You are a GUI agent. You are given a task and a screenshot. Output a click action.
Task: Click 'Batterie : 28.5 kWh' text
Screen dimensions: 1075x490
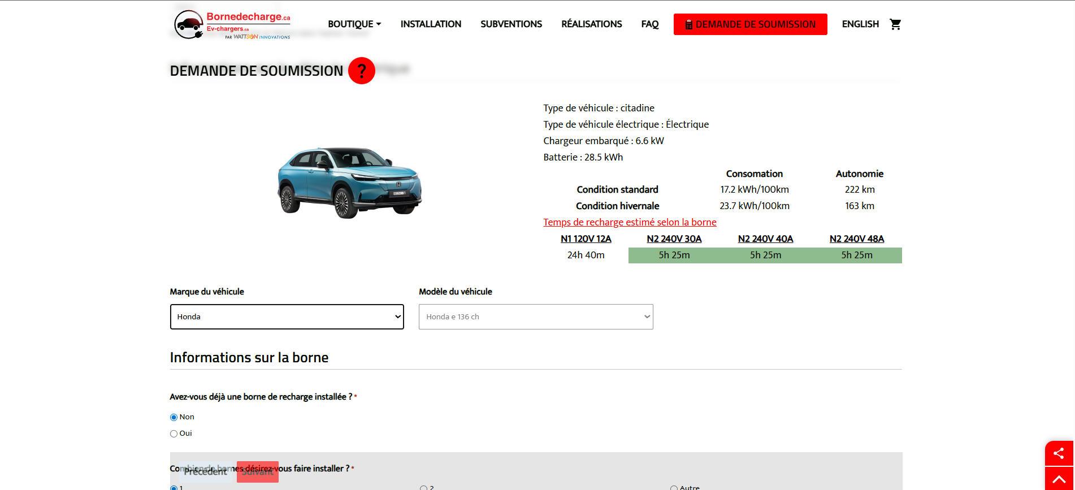tap(583, 157)
